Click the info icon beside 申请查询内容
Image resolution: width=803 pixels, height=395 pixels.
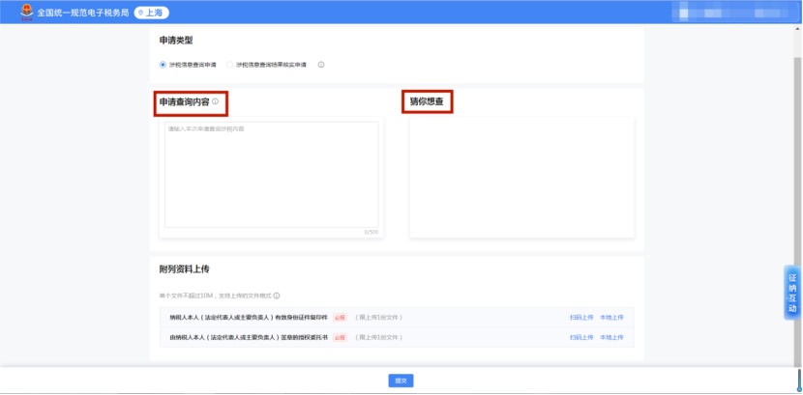tap(215, 101)
